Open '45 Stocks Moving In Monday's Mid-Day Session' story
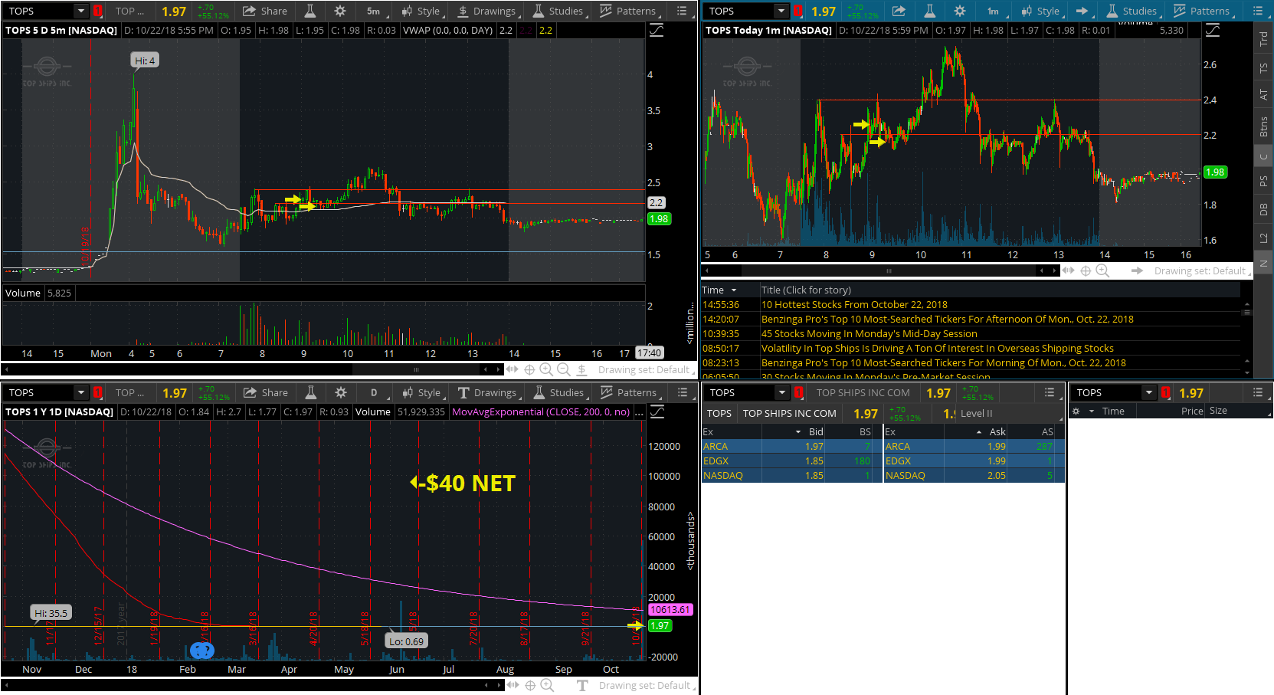Screen dimensions: 1274x695 870,333
